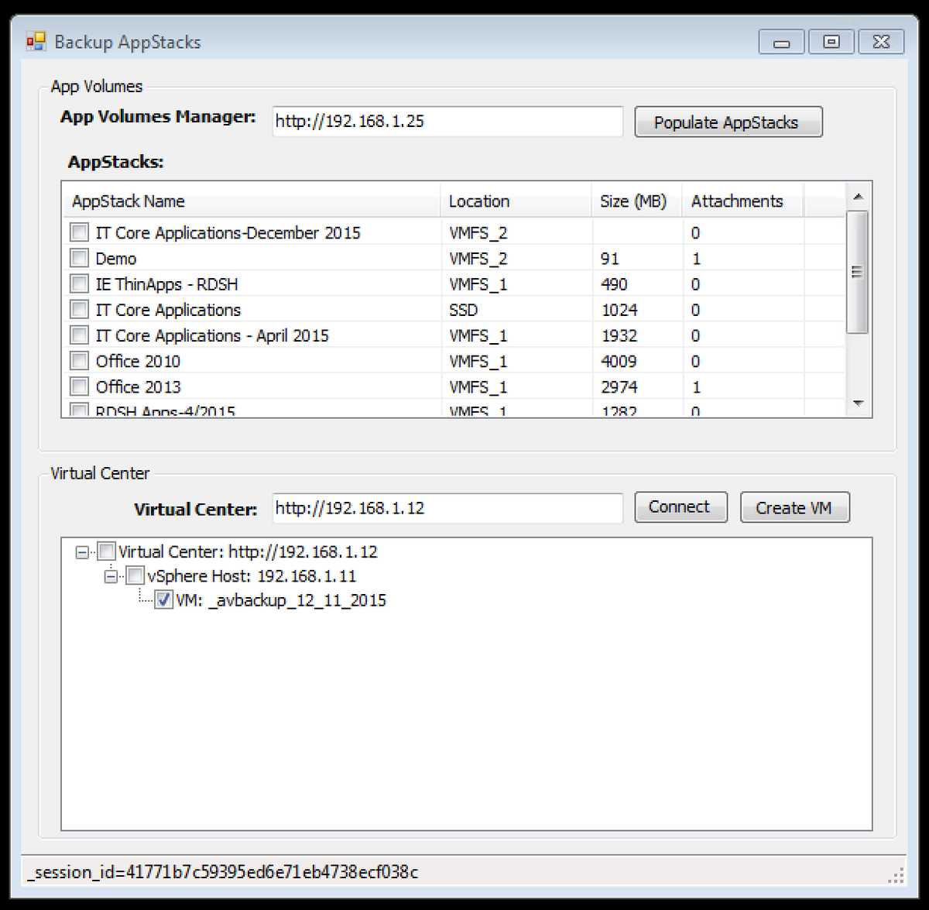
Task: Click IT Core Applications - April 2015 text
Action: (212, 335)
